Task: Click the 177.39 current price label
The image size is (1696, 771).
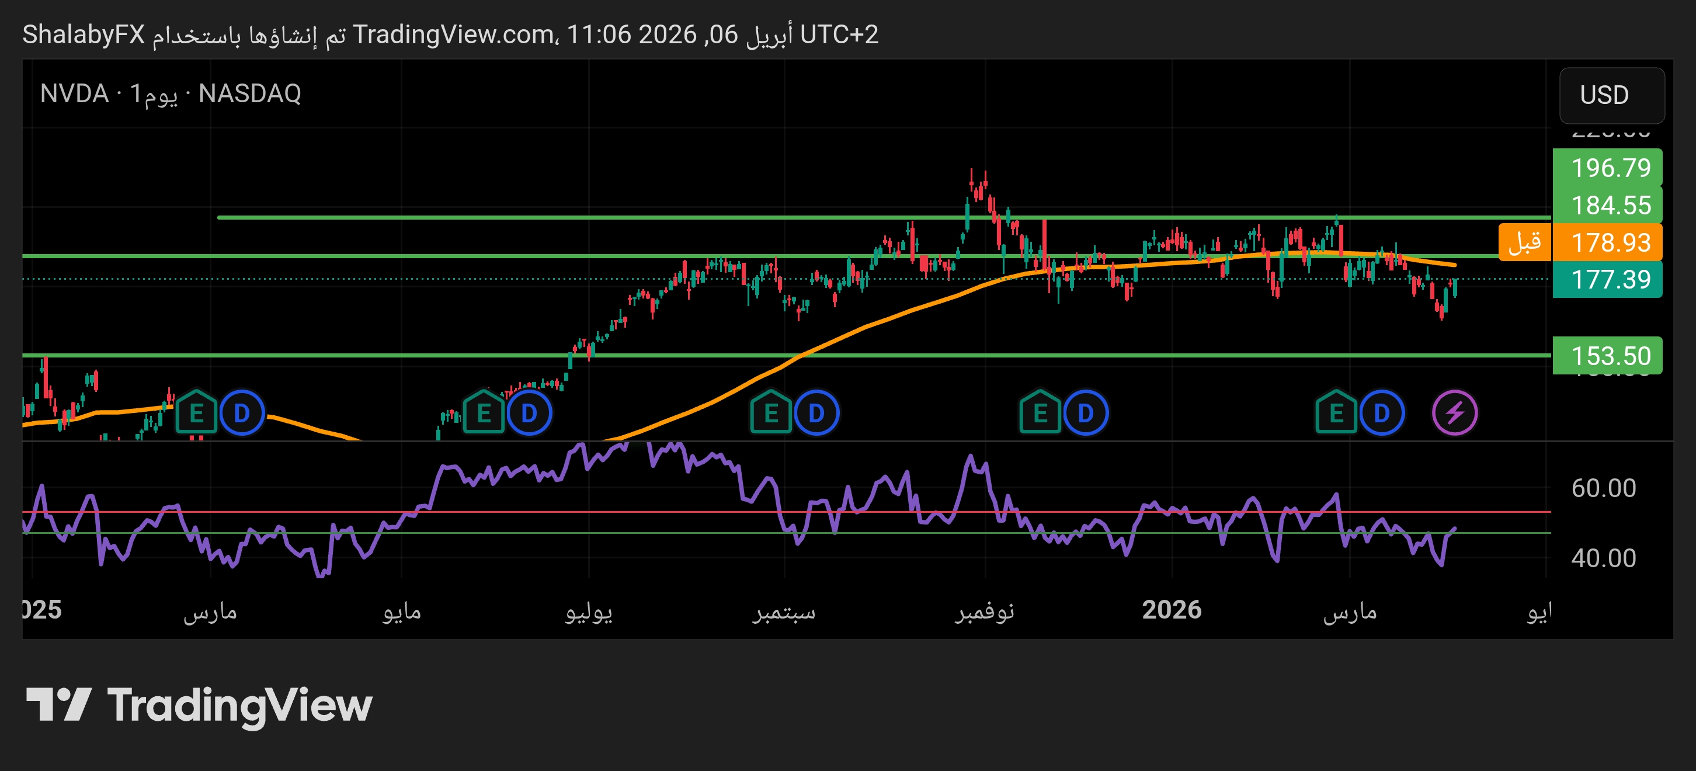Action: (x=1607, y=280)
